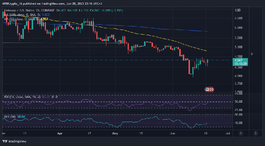The height and width of the screenshot is (146, 265).
Task: Select the MA (50, close) indicator legend
Action: pos(21,19)
